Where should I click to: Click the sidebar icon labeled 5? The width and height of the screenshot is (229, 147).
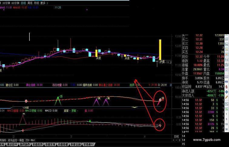click(227, 119)
